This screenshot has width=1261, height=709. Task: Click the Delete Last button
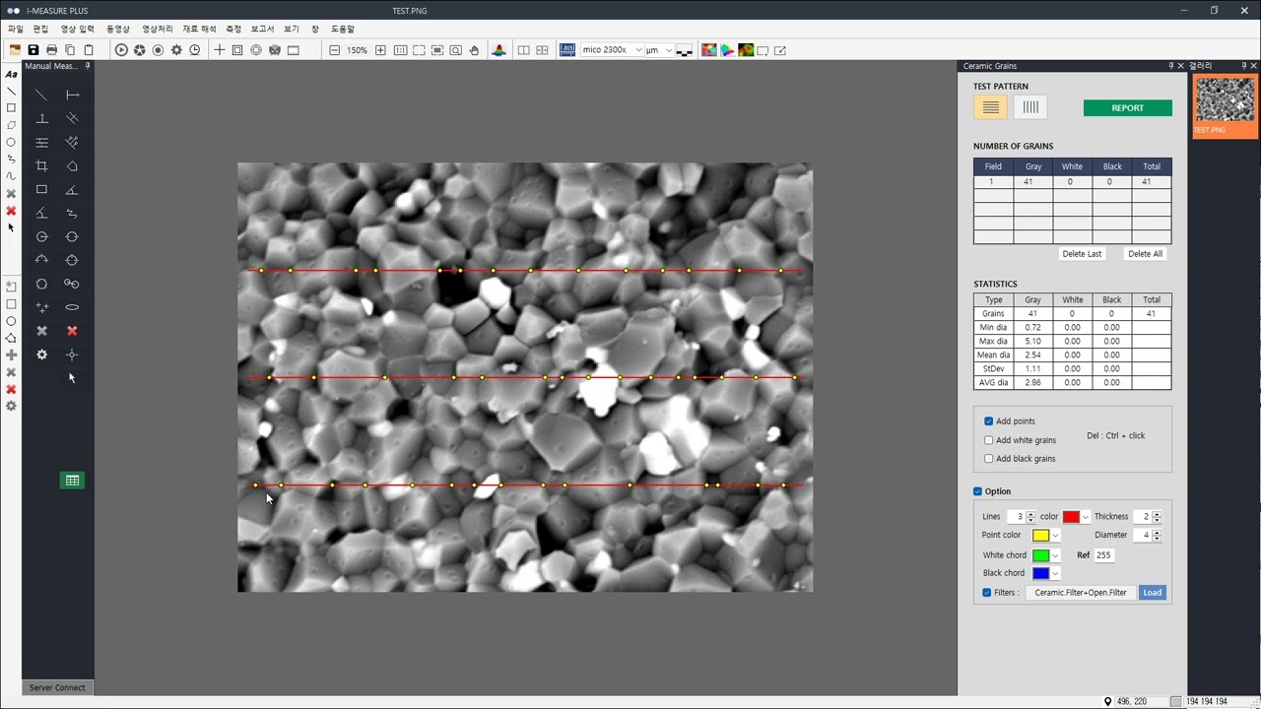tap(1082, 254)
